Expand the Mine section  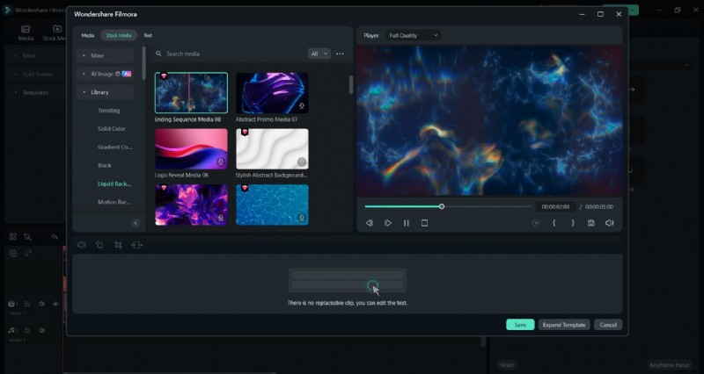pos(84,55)
